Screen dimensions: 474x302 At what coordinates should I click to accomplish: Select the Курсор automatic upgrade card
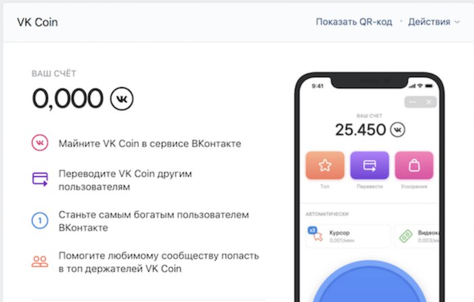coord(348,236)
